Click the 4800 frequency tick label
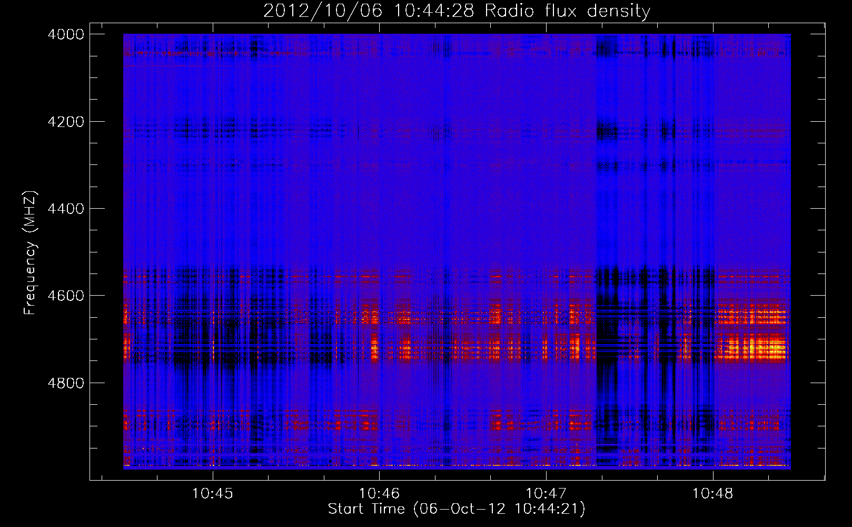The image size is (852, 527). point(66,383)
